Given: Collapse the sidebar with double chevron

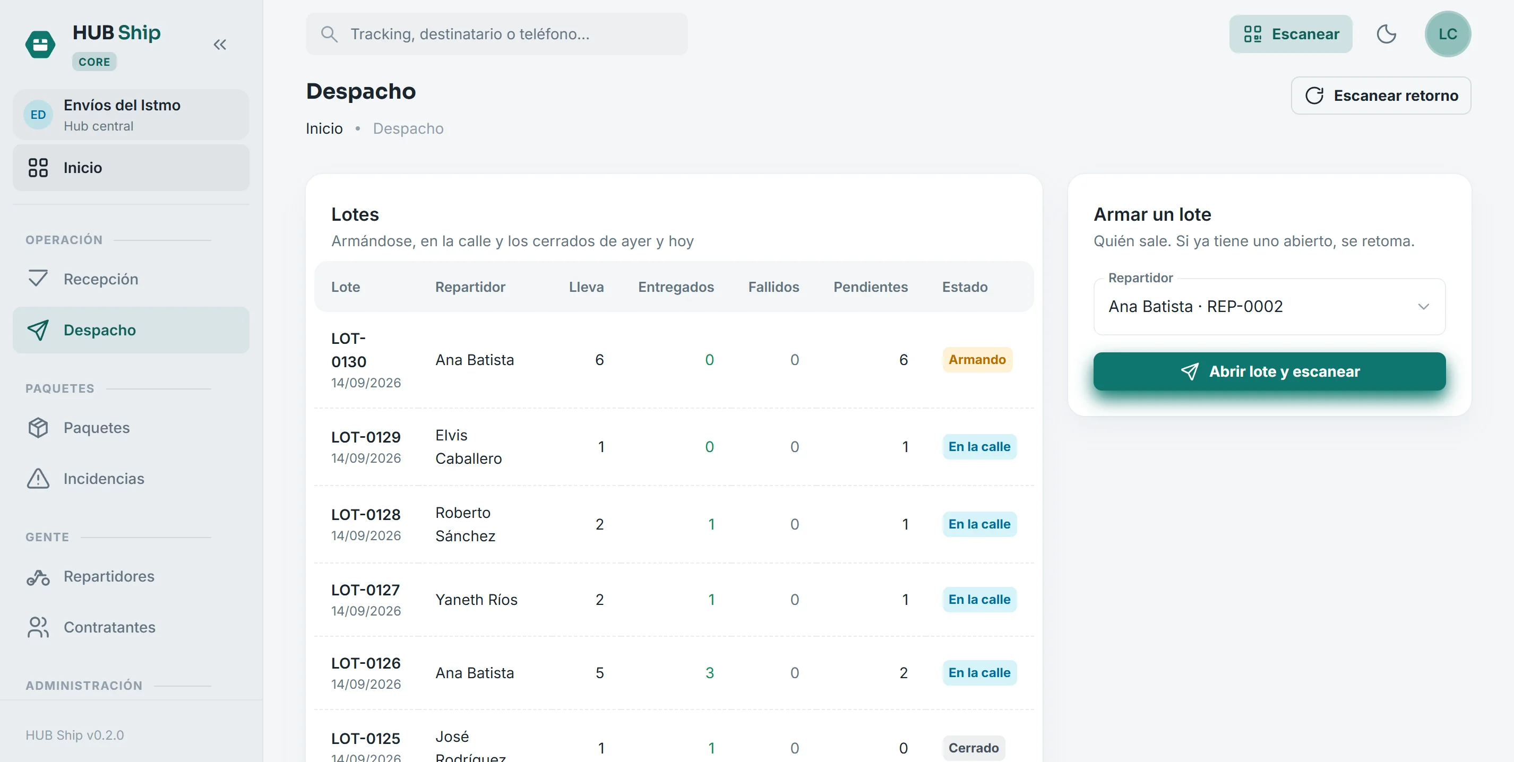Looking at the screenshot, I should pyautogui.click(x=220, y=45).
